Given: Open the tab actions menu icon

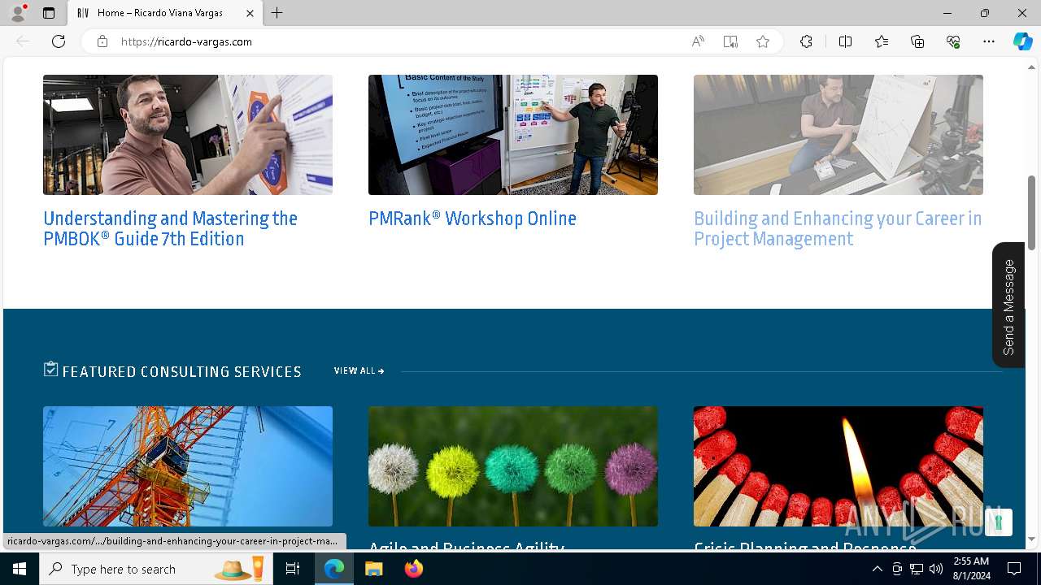Looking at the screenshot, I should pos(49,13).
